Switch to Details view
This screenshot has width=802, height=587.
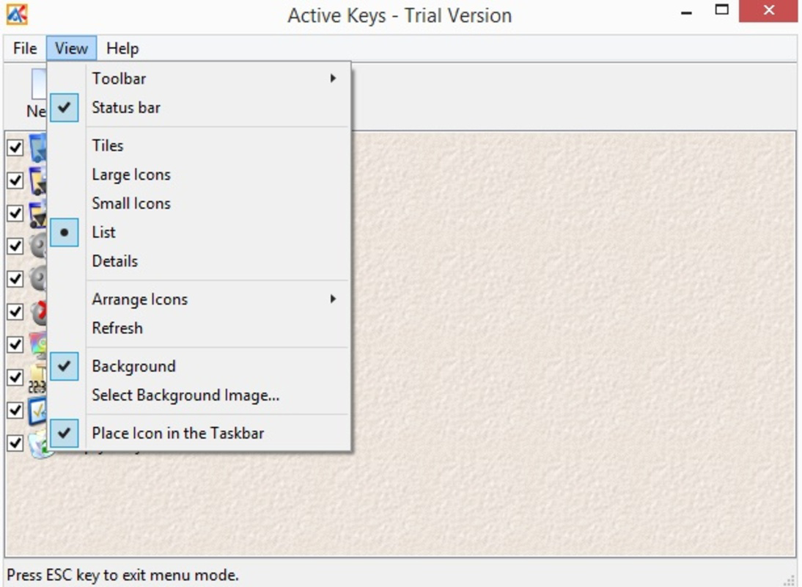click(199, 261)
